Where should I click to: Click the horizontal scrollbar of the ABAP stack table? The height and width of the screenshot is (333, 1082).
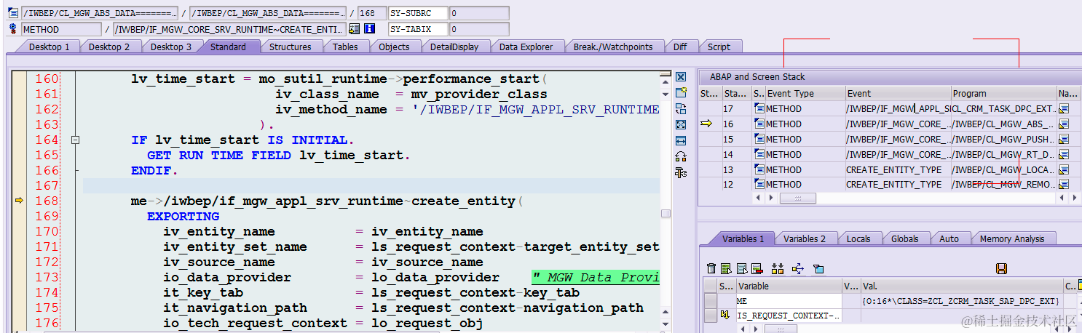click(797, 198)
